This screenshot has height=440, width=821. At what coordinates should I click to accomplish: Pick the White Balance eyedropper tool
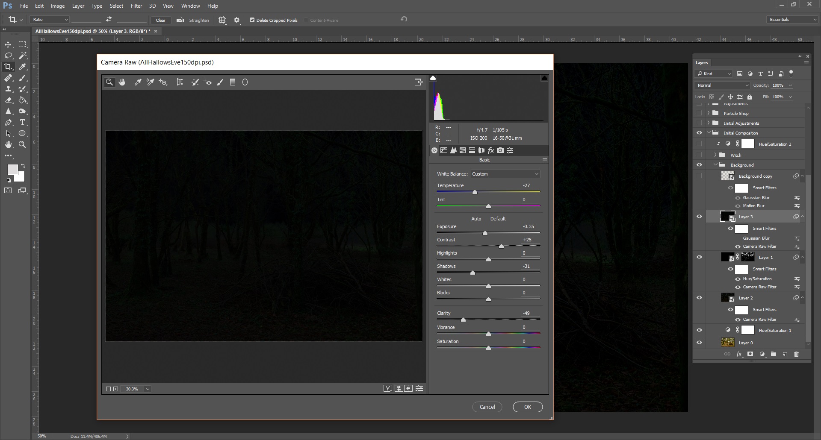(138, 82)
